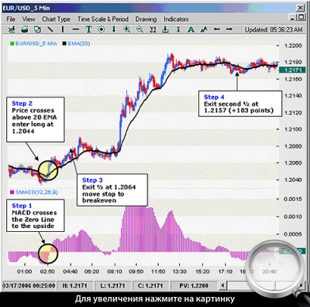Click the Updated 05:36:23 AM timestamp
The height and width of the screenshot is (307, 310).
pos(274,29)
